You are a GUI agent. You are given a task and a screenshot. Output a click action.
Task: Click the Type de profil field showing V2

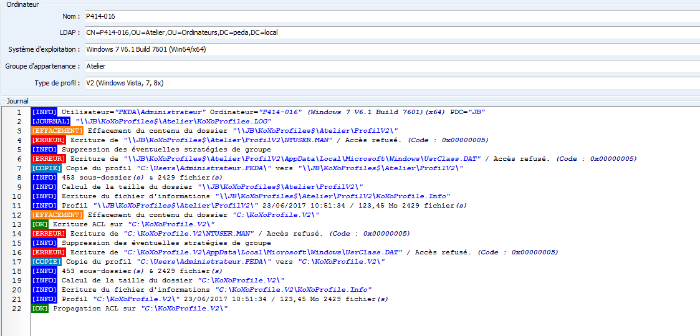[x=392, y=83]
